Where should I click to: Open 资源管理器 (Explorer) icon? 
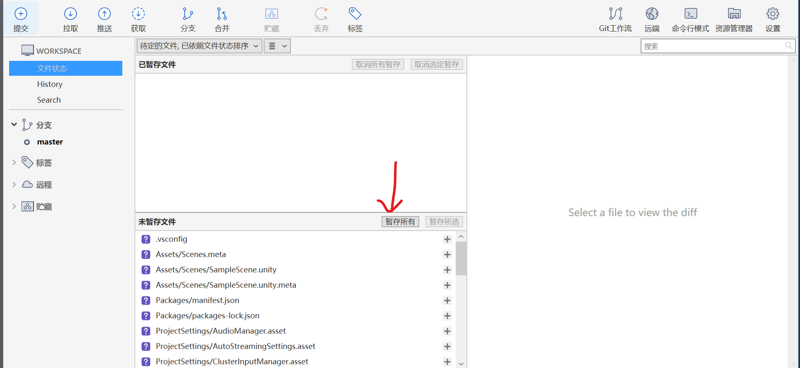click(734, 14)
